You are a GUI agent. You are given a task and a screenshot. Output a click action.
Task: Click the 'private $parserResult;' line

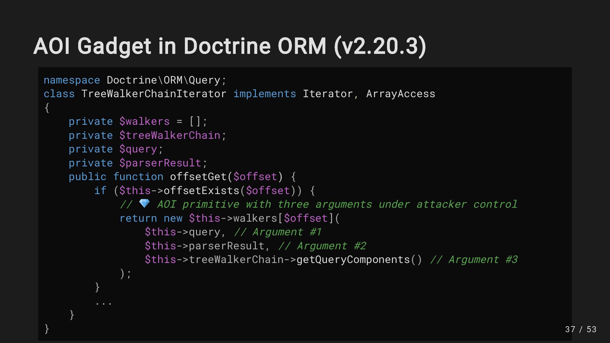pos(138,163)
